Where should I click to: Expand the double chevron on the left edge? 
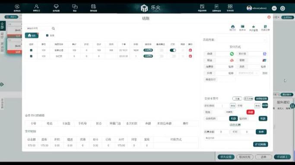(x=2, y=84)
